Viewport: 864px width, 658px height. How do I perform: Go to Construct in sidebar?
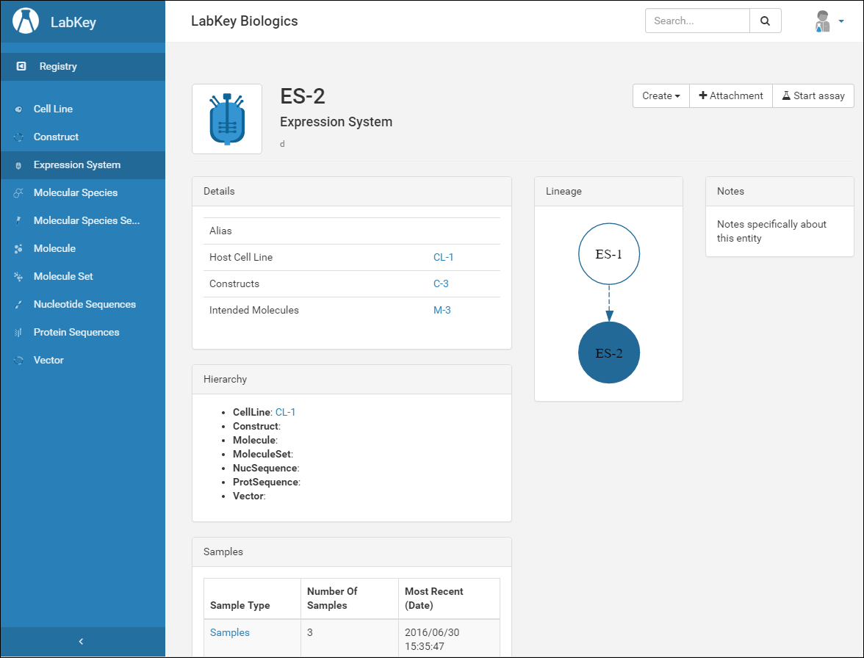tap(82, 137)
